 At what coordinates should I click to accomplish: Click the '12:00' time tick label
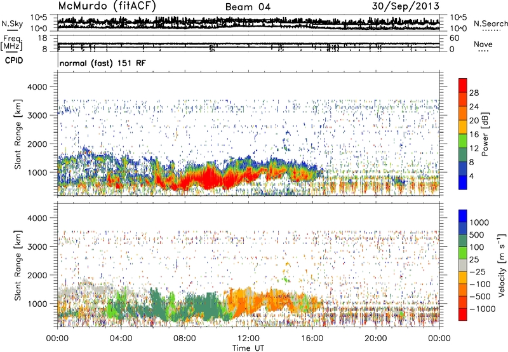(x=248, y=339)
